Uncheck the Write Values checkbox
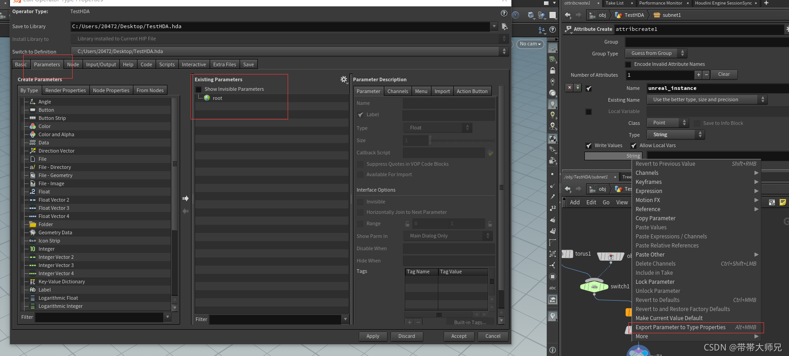The width and height of the screenshot is (789, 356). point(588,146)
